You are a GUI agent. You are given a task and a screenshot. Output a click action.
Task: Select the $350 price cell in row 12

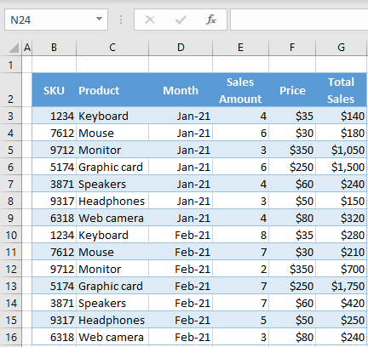292,269
